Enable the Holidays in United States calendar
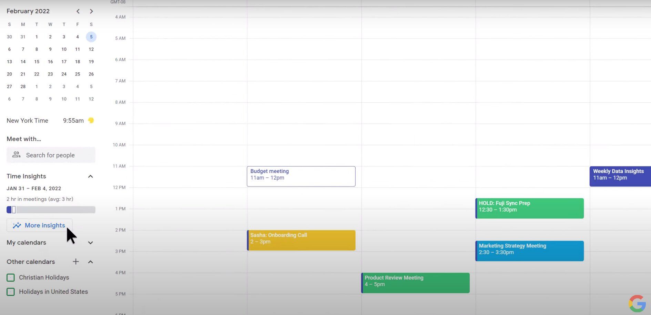 coord(10,292)
